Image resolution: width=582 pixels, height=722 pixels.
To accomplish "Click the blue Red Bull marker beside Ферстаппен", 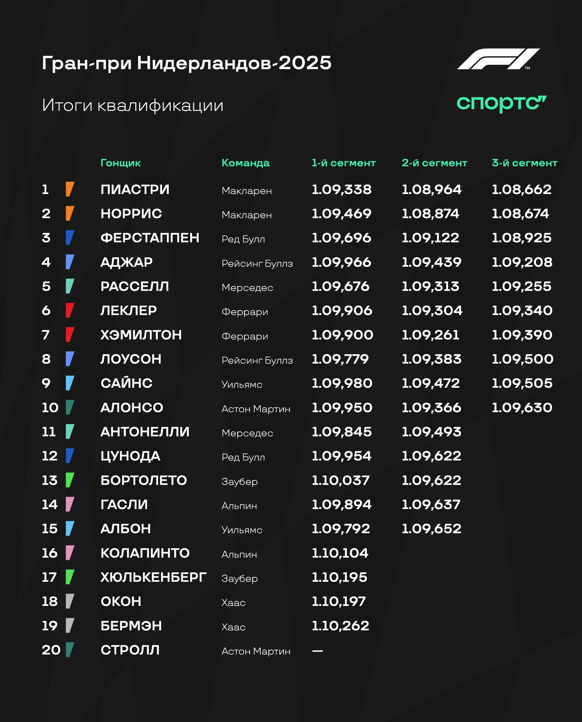I will 70,238.
